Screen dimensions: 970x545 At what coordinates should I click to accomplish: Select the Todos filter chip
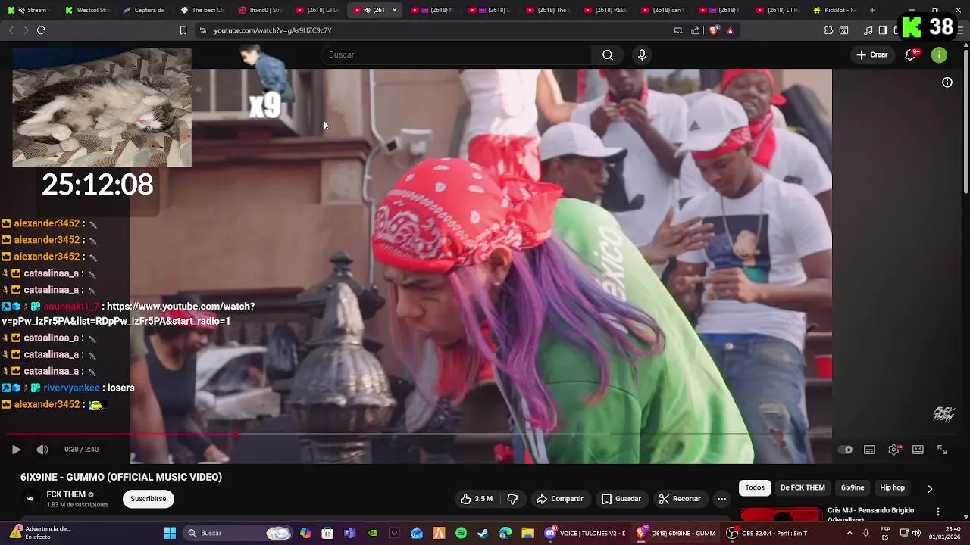[x=755, y=488]
